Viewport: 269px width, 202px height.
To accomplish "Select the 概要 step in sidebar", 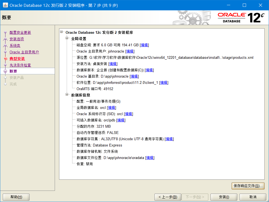I will 13,71.
